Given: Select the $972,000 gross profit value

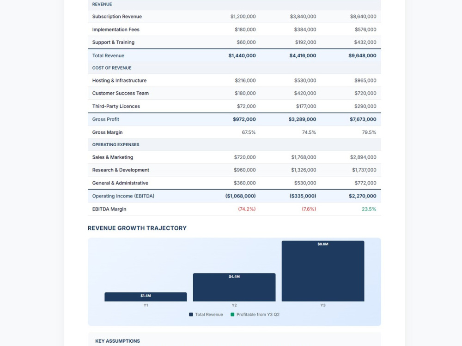Looking at the screenshot, I should (x=244, y=119).
